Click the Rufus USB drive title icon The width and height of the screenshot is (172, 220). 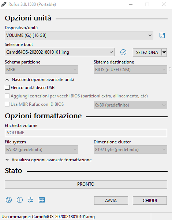(4, 4)
